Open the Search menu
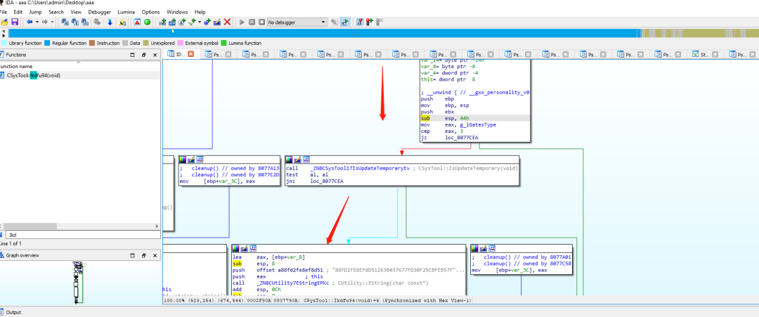This screenshot has width=759, height=317. pos(56,12)
